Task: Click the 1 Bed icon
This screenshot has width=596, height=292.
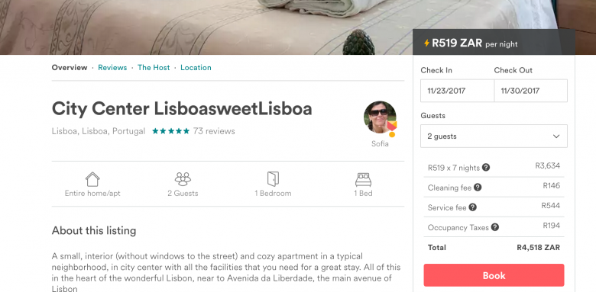Action: [364, 180]
